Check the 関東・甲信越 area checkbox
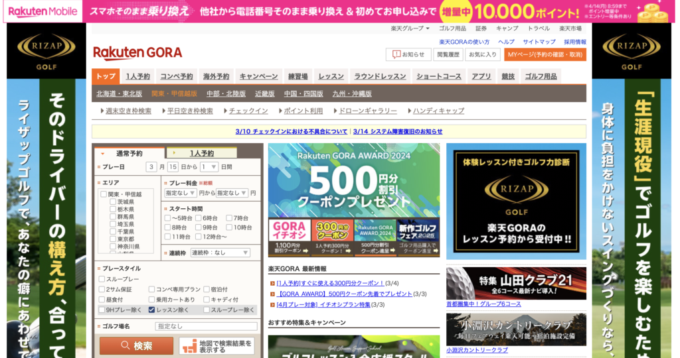The height and width of the screenshot is (358, 680). tap(103, 194)
